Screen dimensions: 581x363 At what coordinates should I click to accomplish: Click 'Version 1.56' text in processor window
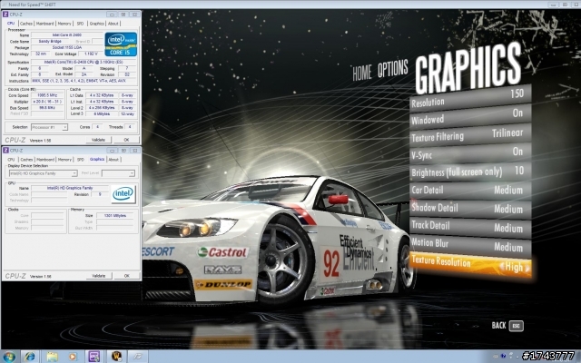[x=40, y=141]
